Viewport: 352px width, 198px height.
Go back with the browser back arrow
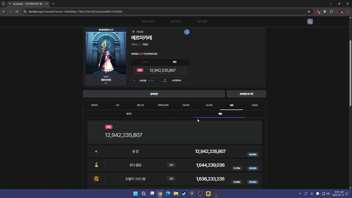coord(4,12)
